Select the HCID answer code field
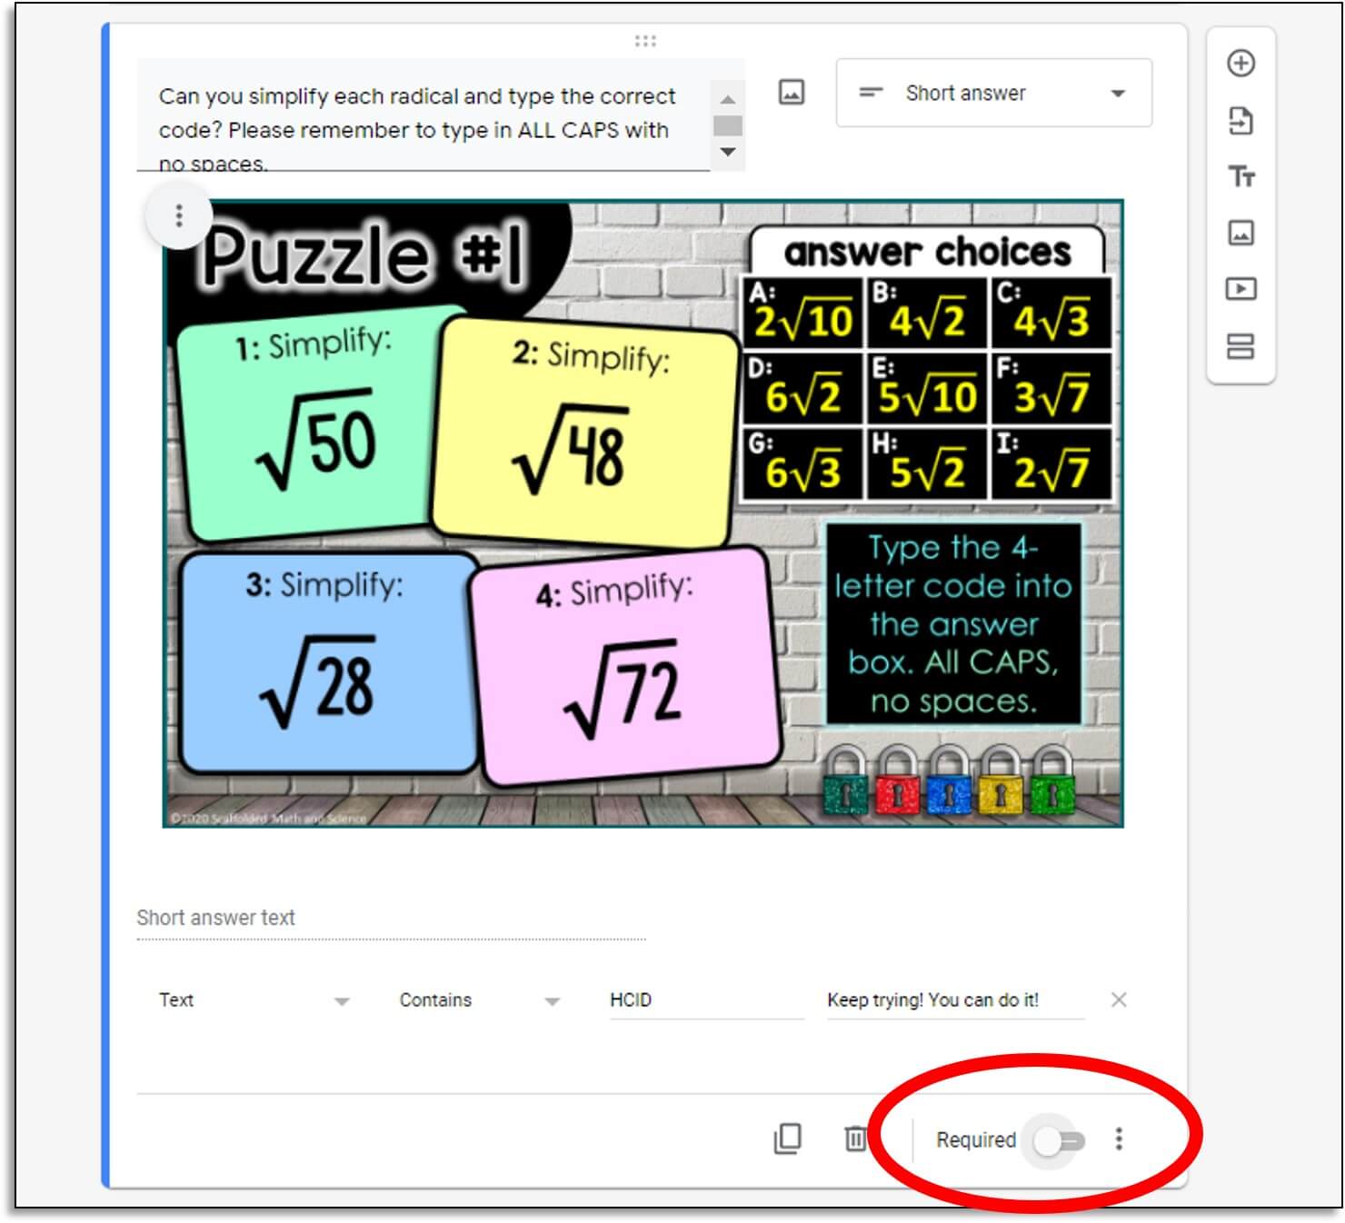Screen dimensions: 1345x1223 707,998
